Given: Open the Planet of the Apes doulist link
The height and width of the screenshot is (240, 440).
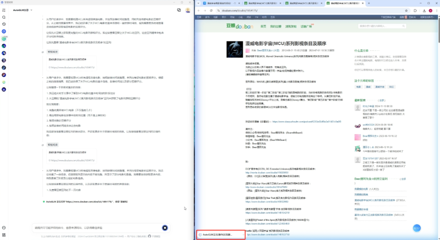Looking at the screenshot, I should coord(267,224).
